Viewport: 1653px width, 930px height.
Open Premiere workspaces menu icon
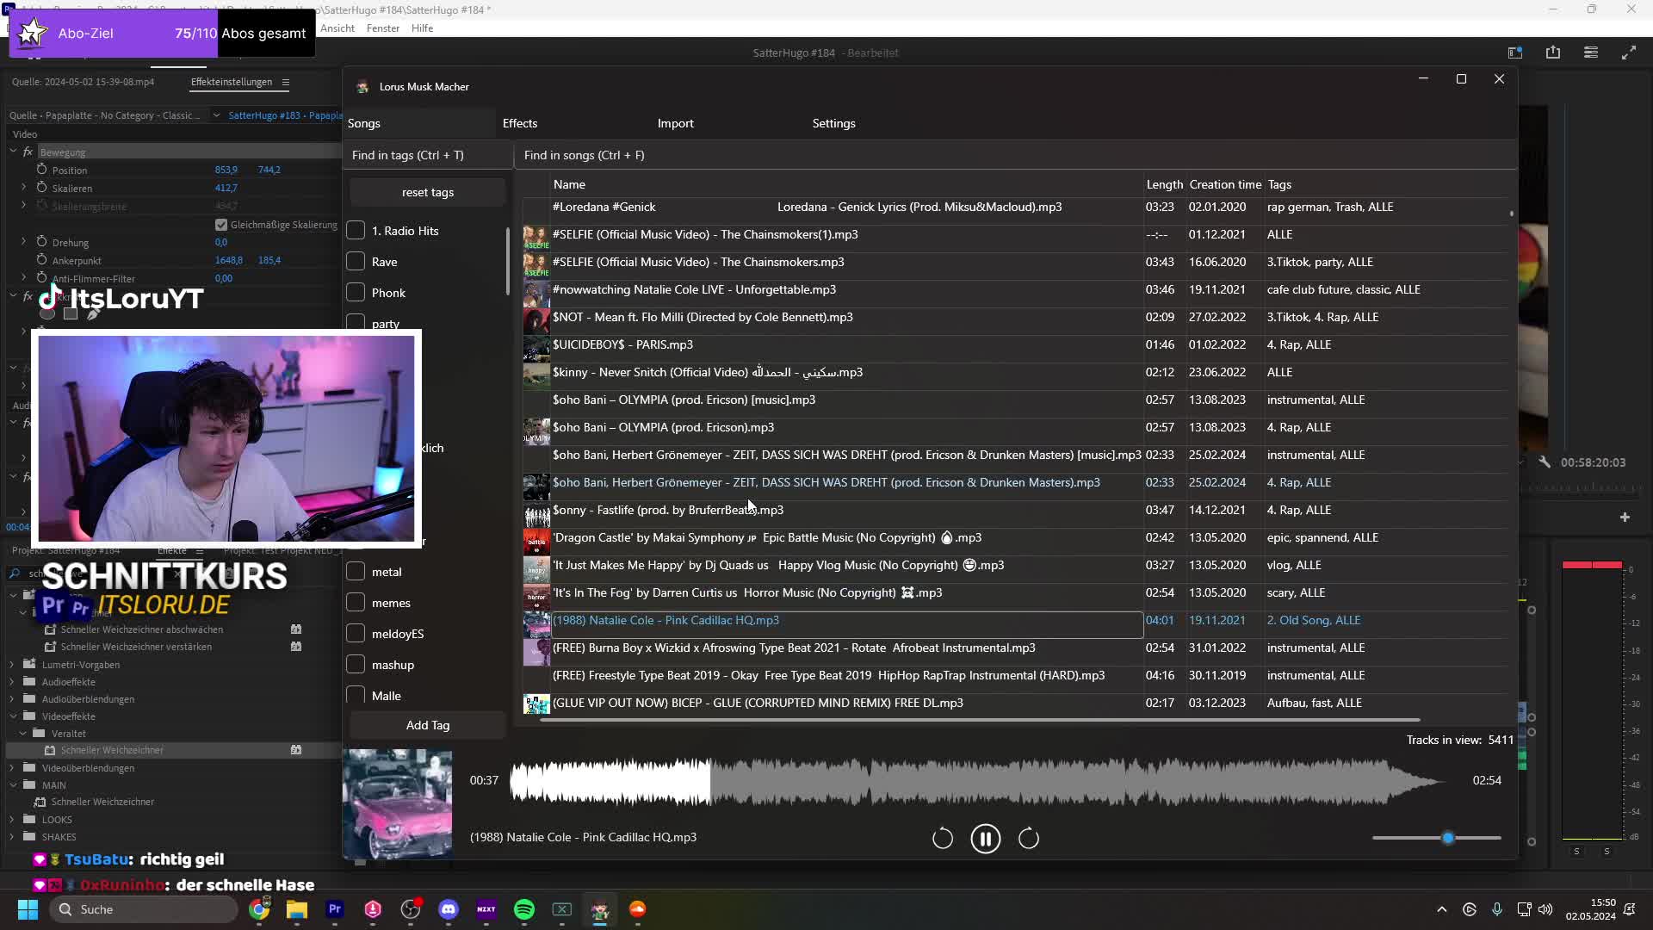pos(1591,53)
